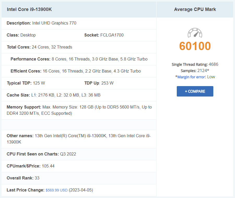Click the Socket: FCLGA1700 entry

click(104, 35)
